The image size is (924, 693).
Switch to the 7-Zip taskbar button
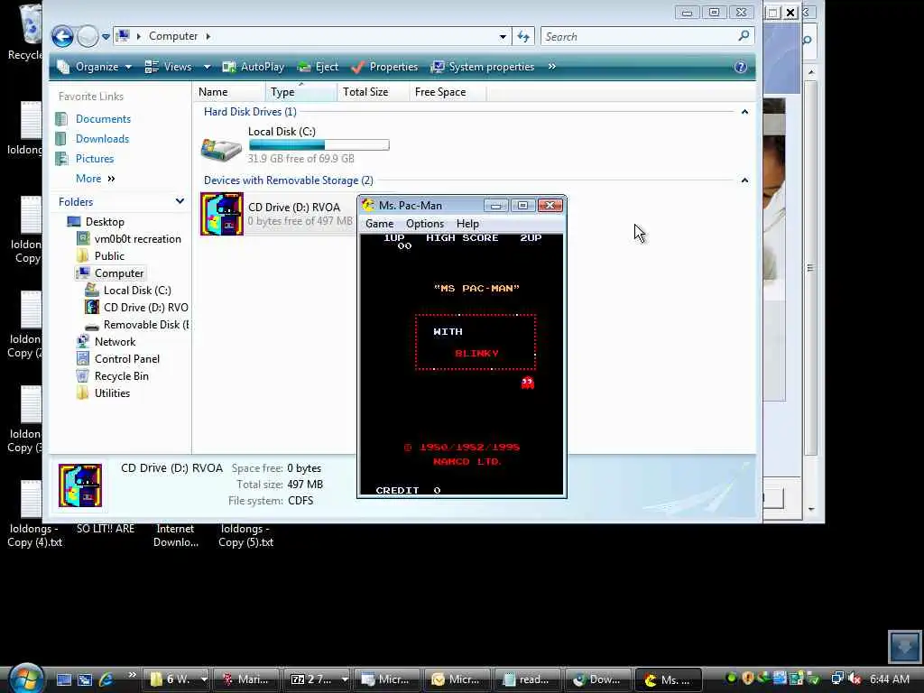pos(317,679)
